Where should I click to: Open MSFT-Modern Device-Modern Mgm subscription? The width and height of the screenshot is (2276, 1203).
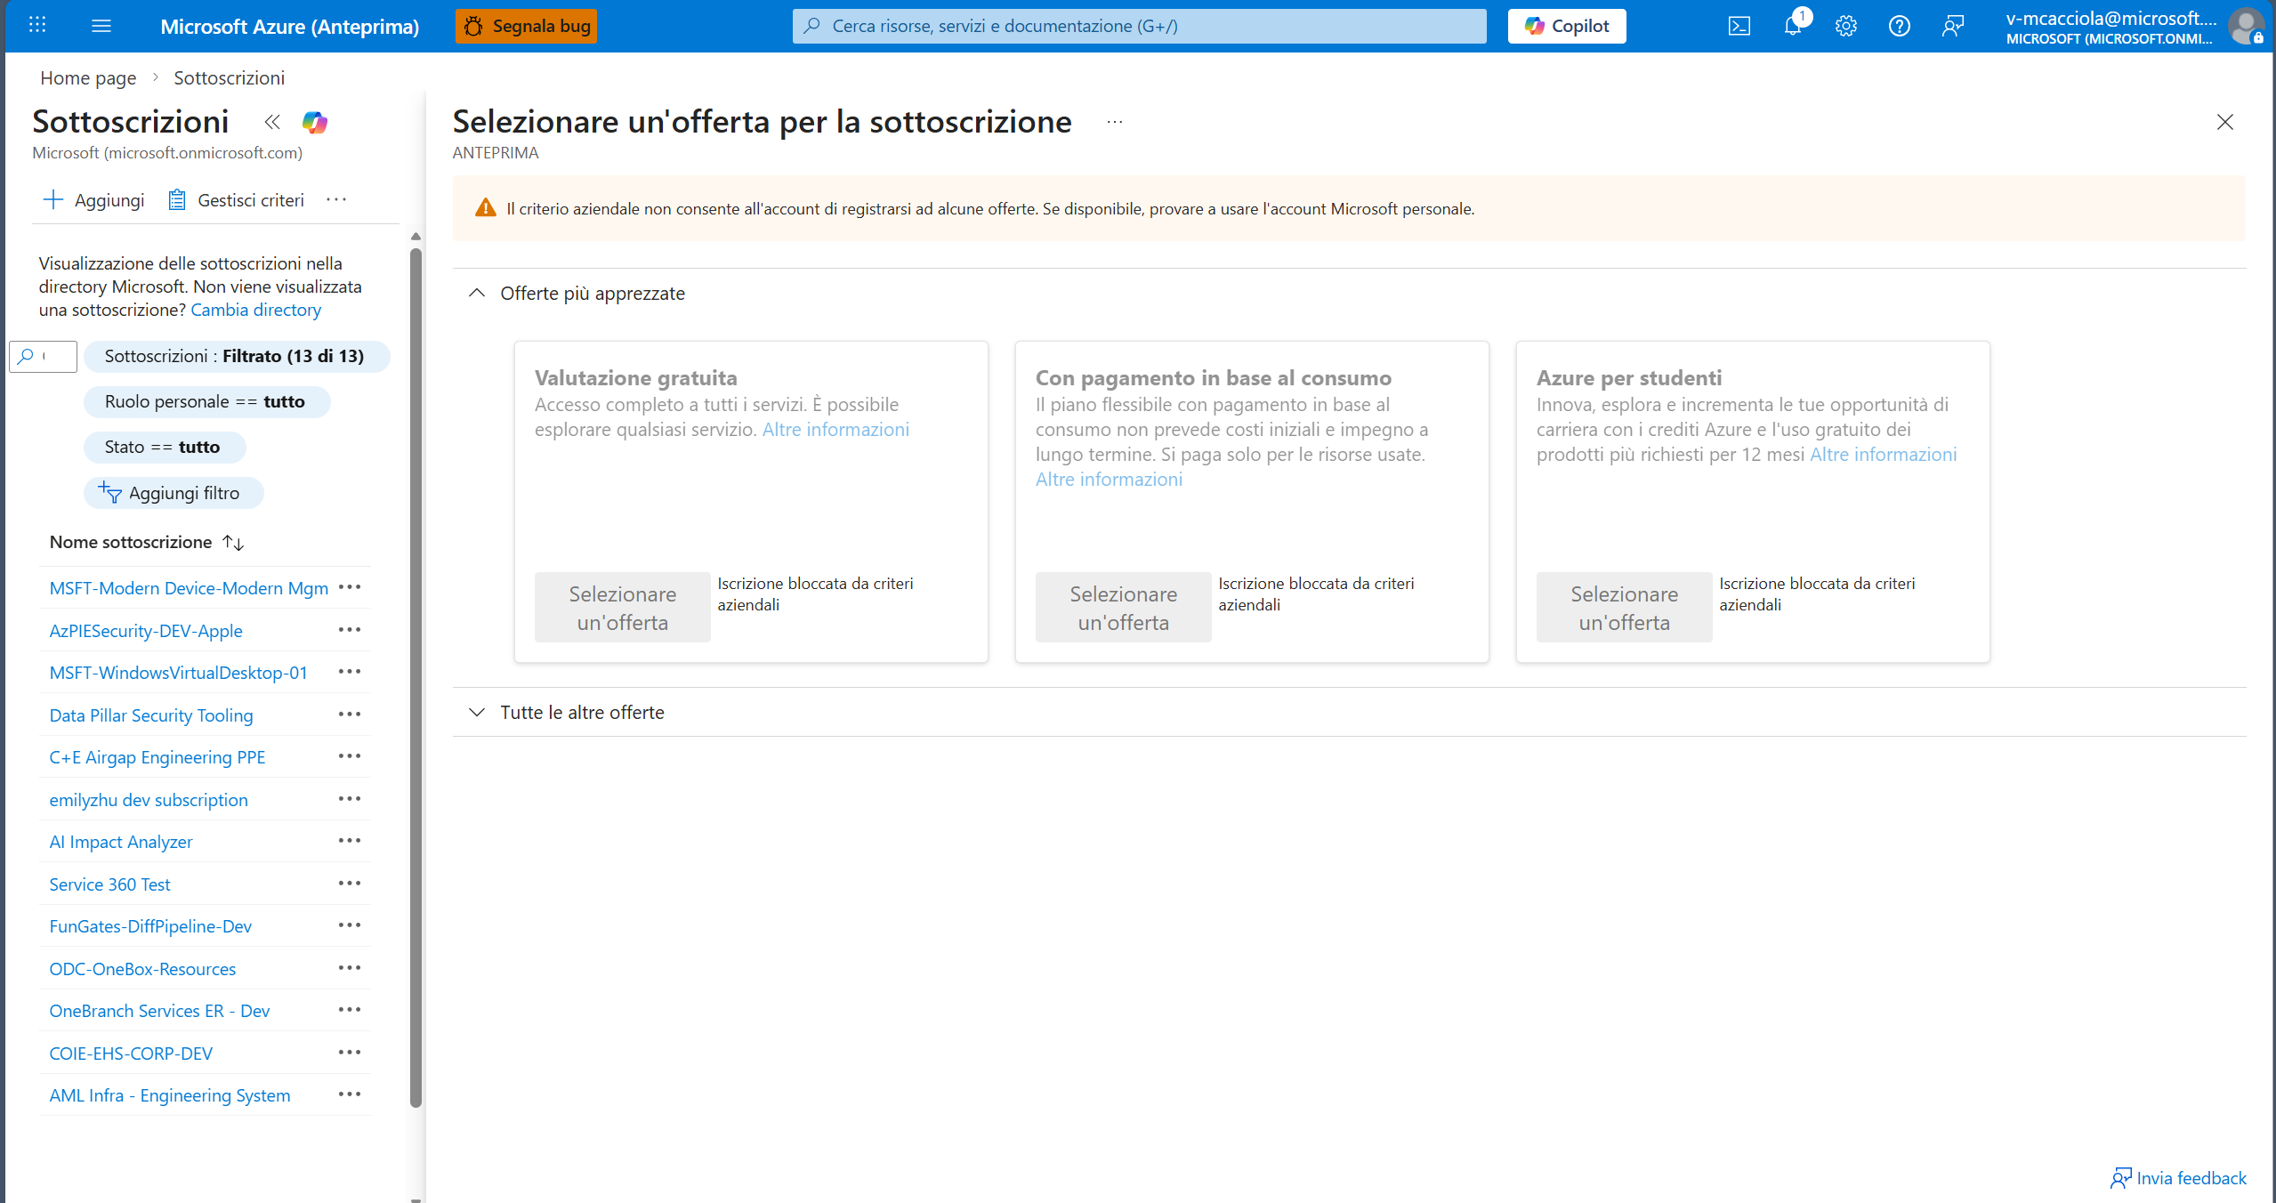[x=189, y=588]
